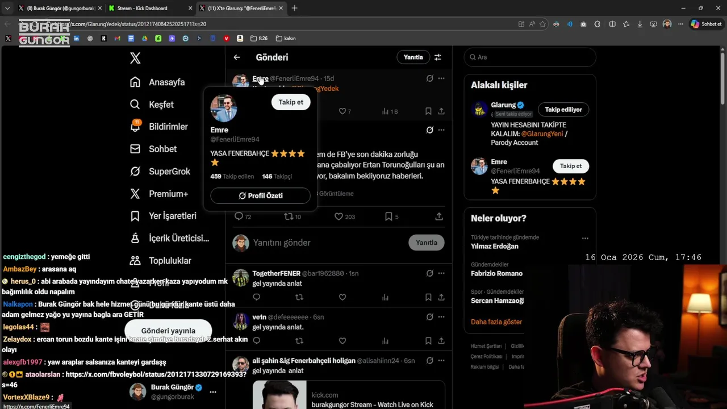Click Takip et in the Emre hover card
This screenshot has height=409, width=727.
click(291, 102)
